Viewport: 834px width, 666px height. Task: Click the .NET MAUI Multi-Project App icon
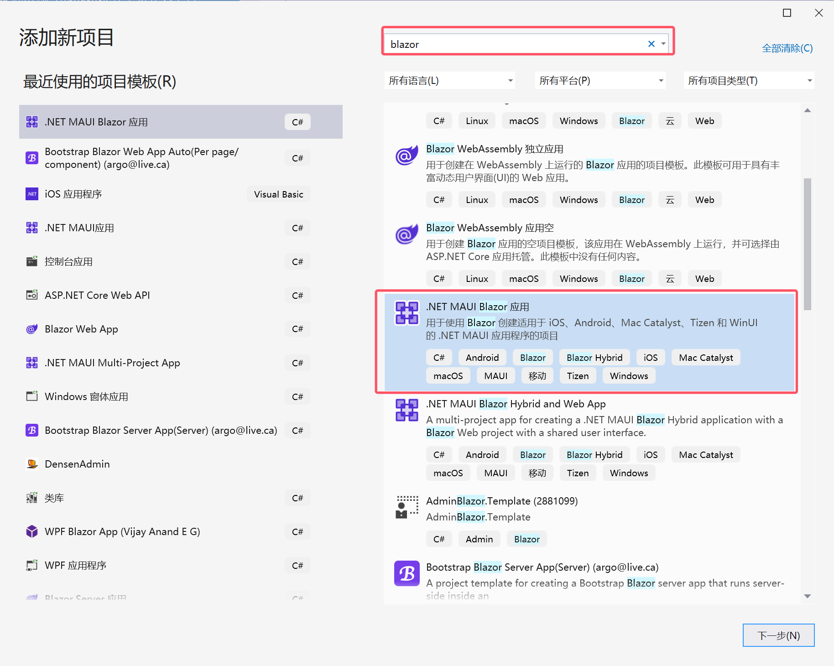(x=32, y=363)
